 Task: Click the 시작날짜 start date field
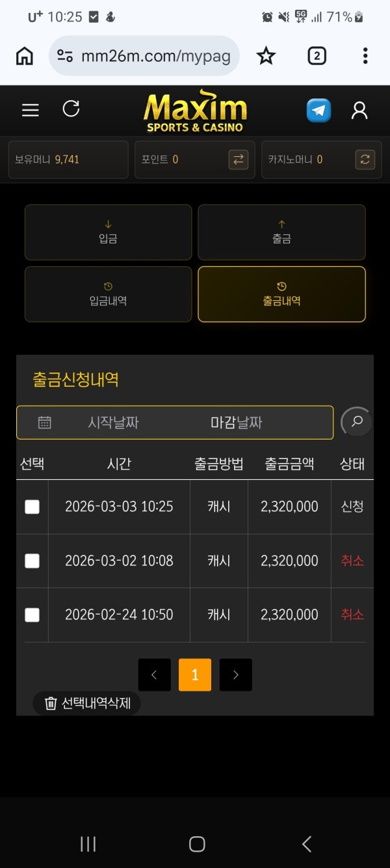coord(113,423)
